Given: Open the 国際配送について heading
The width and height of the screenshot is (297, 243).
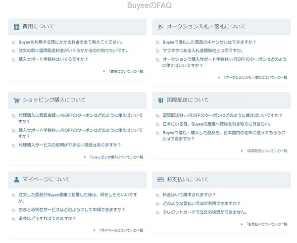Looking at the screenshot, I should (188, 100).
